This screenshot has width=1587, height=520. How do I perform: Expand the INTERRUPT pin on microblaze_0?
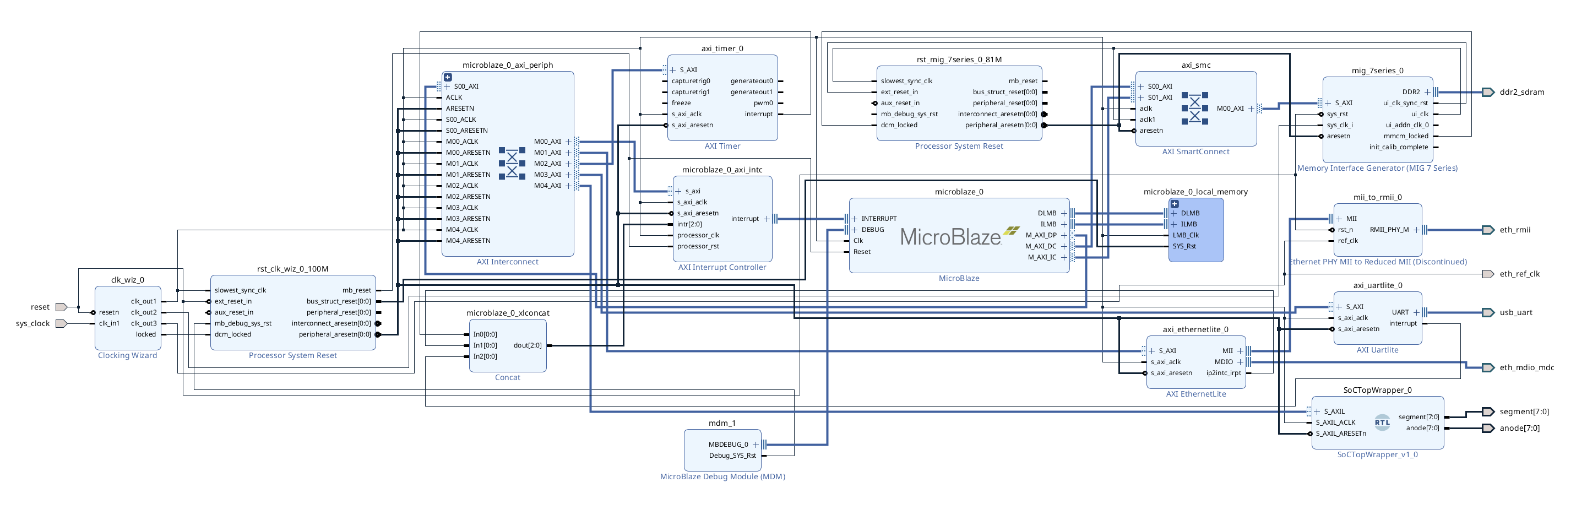click(x=855, y=219)
